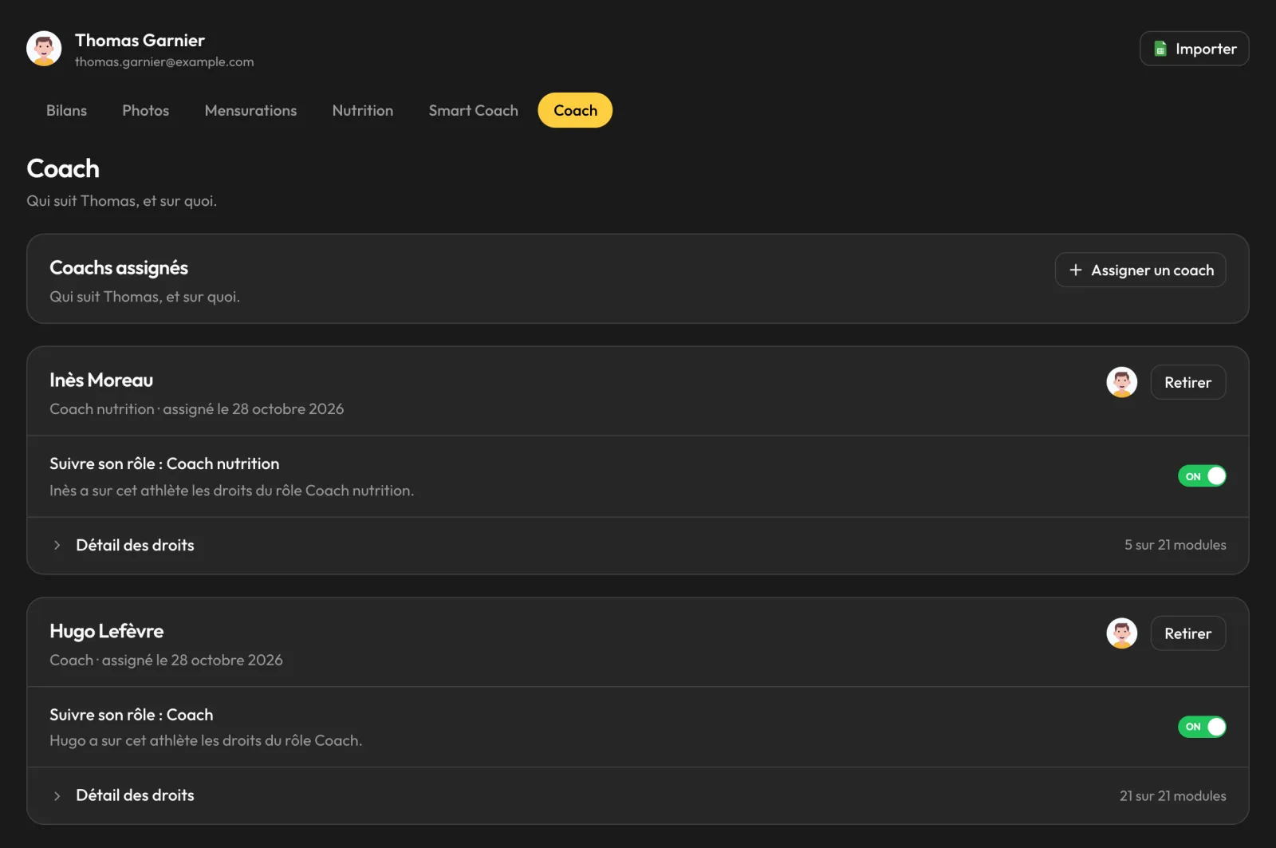Click Thomas Garnier's profile avatar
The width and height of the screenshot is (1276, 848).
[44, 49]
